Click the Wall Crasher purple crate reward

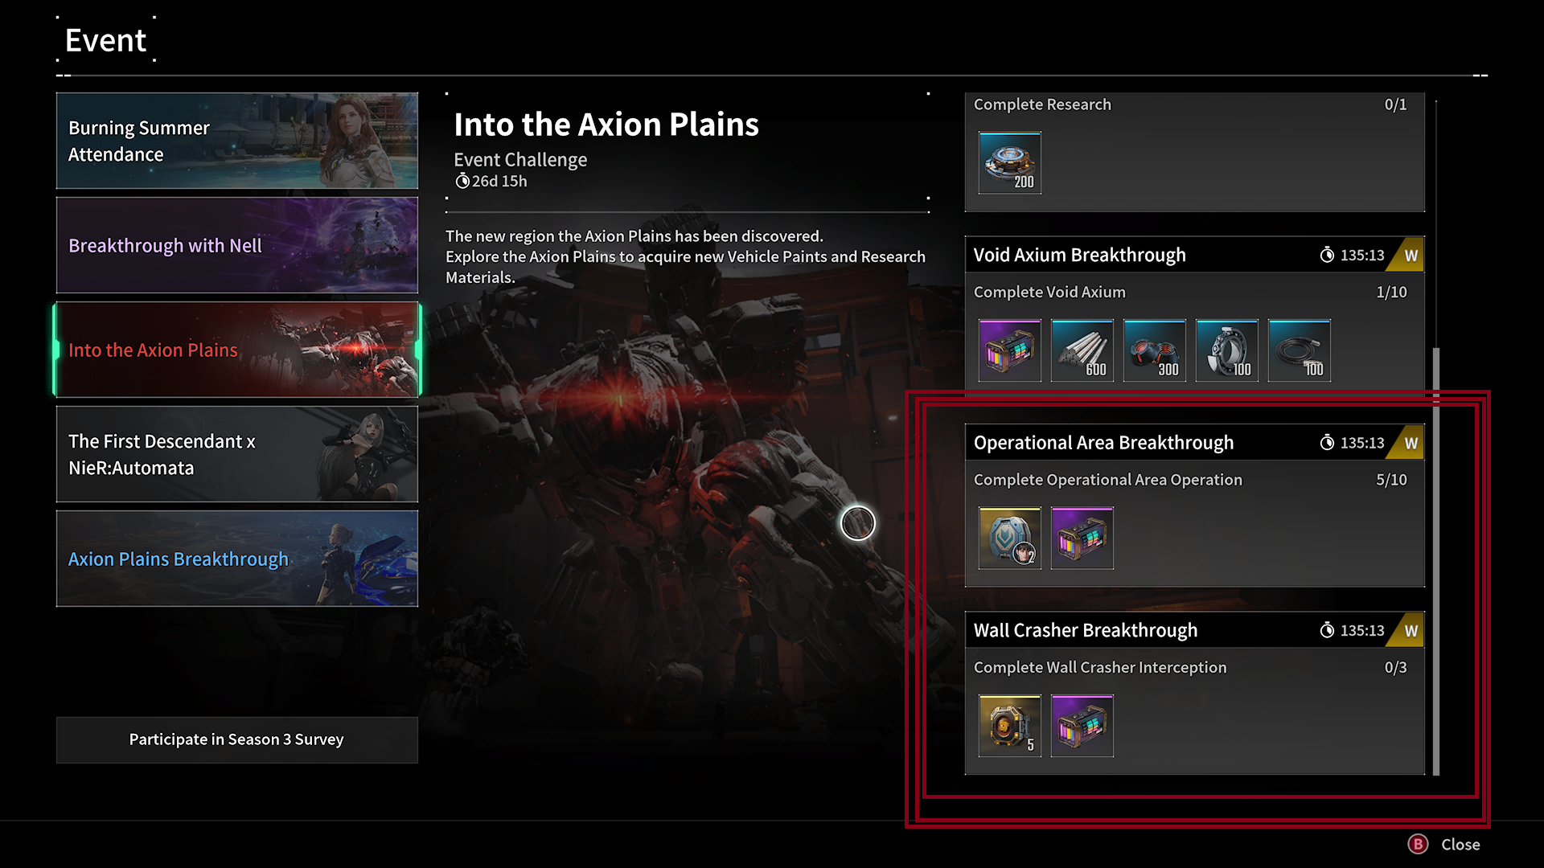[1082, 726]
